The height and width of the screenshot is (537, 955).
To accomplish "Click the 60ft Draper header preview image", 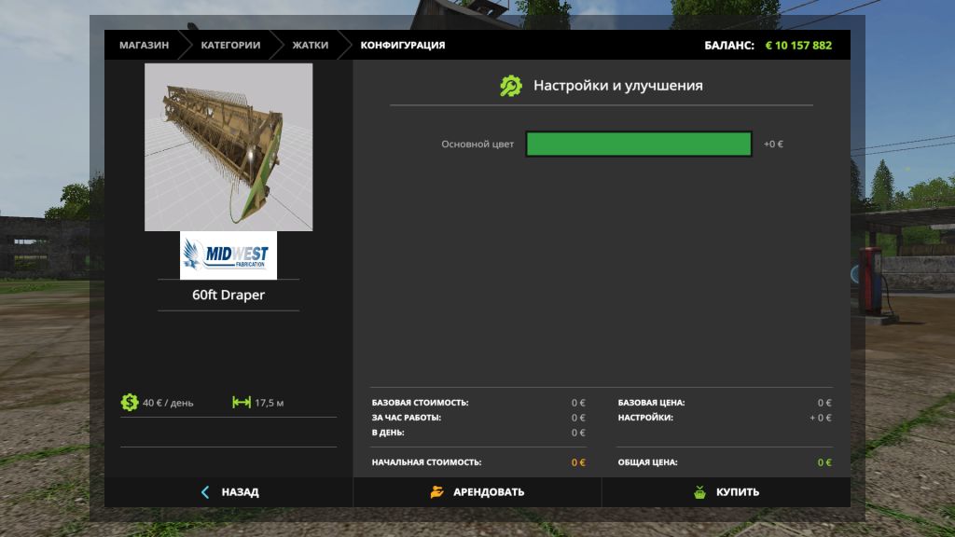I will click(x=228, y=147).
